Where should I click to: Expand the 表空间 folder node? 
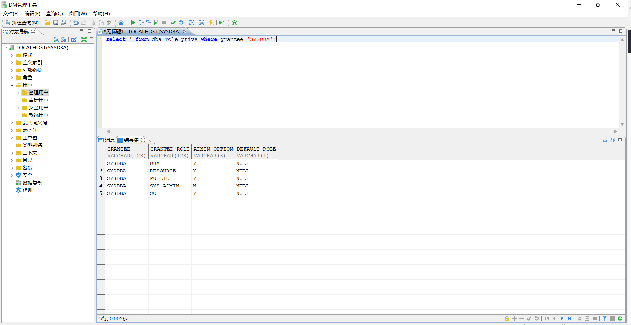point(12,130)
